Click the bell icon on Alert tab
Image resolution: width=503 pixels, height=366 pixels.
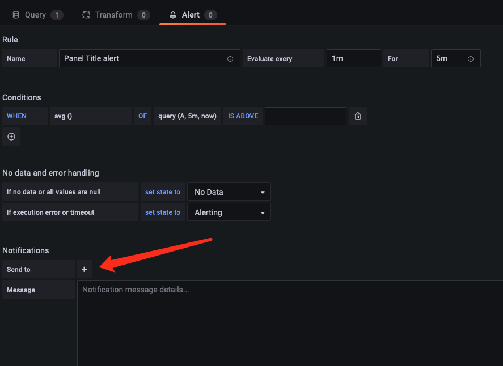(x=173, y=15)
